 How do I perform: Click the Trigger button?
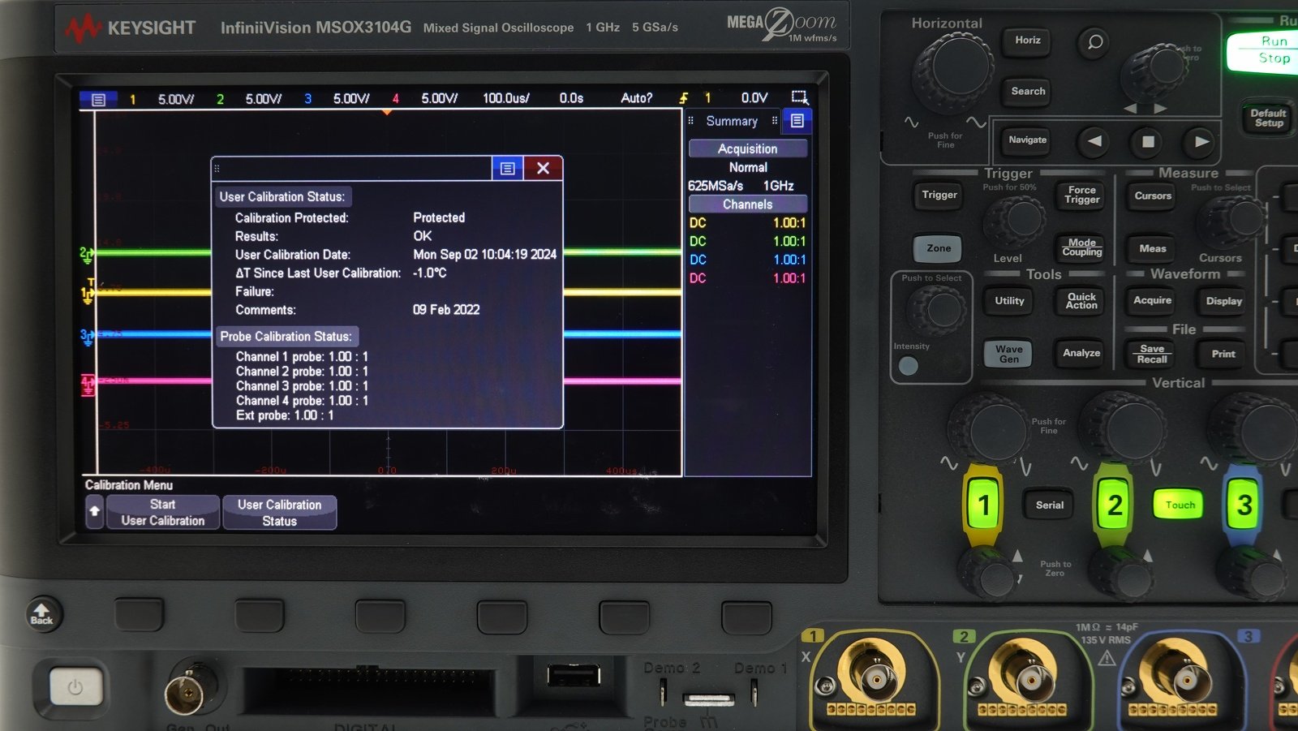(x=939, y=195)
